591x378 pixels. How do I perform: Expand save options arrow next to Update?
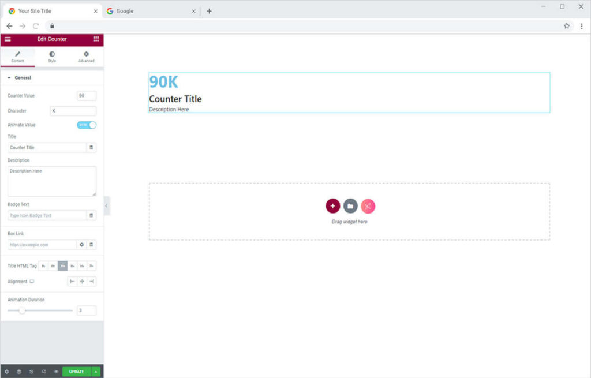tap(96, 372)
